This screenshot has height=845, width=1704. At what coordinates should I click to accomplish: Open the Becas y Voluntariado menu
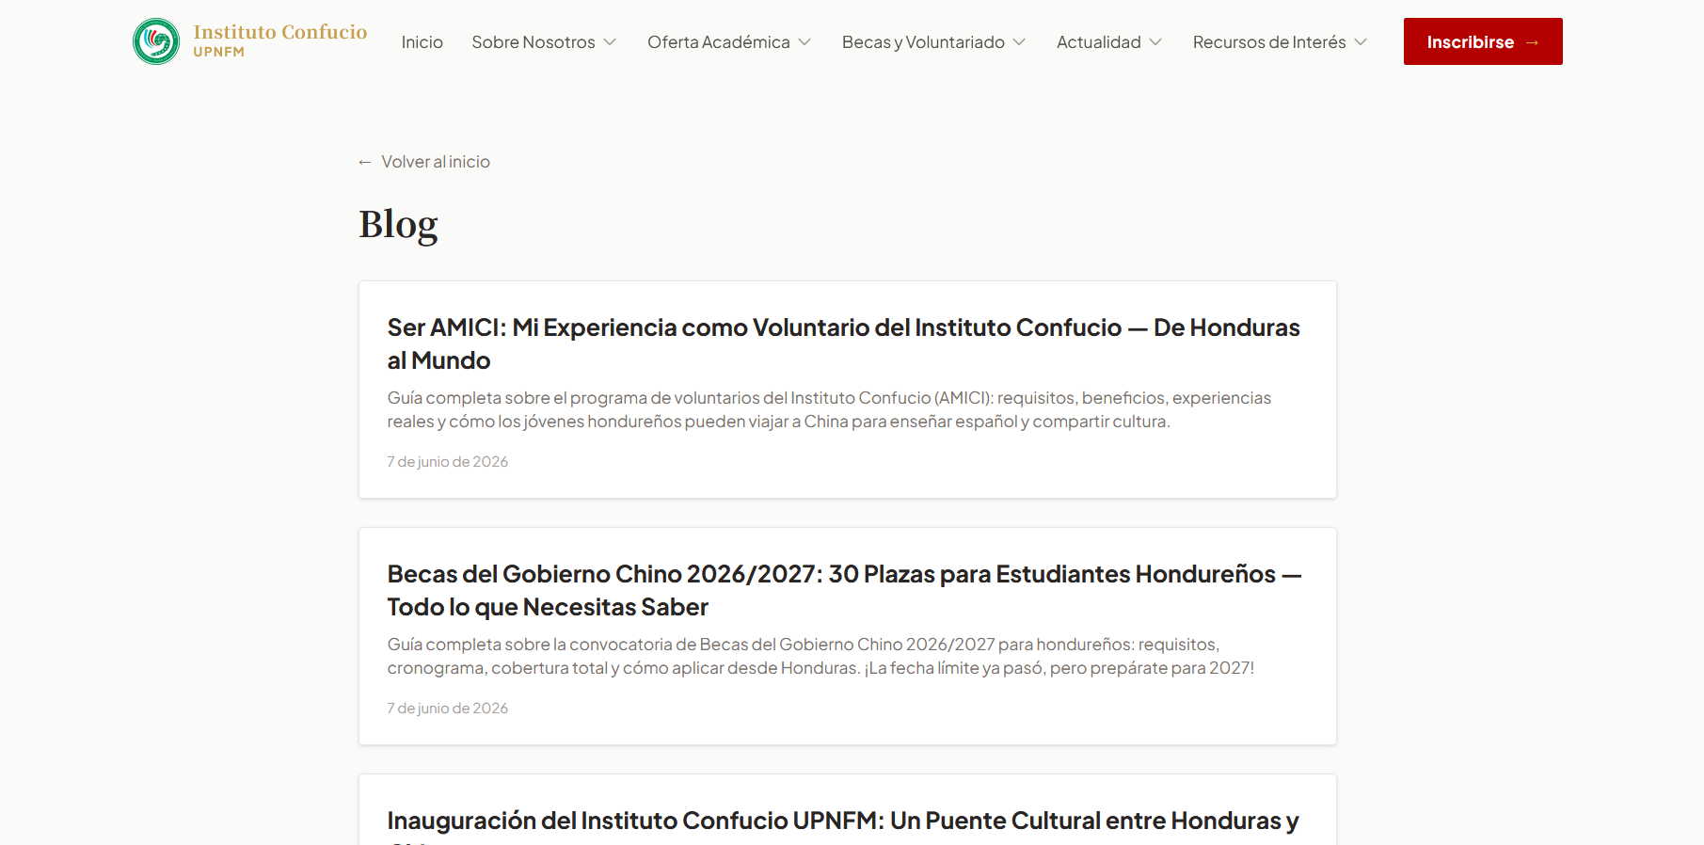(x=923, y=42)
